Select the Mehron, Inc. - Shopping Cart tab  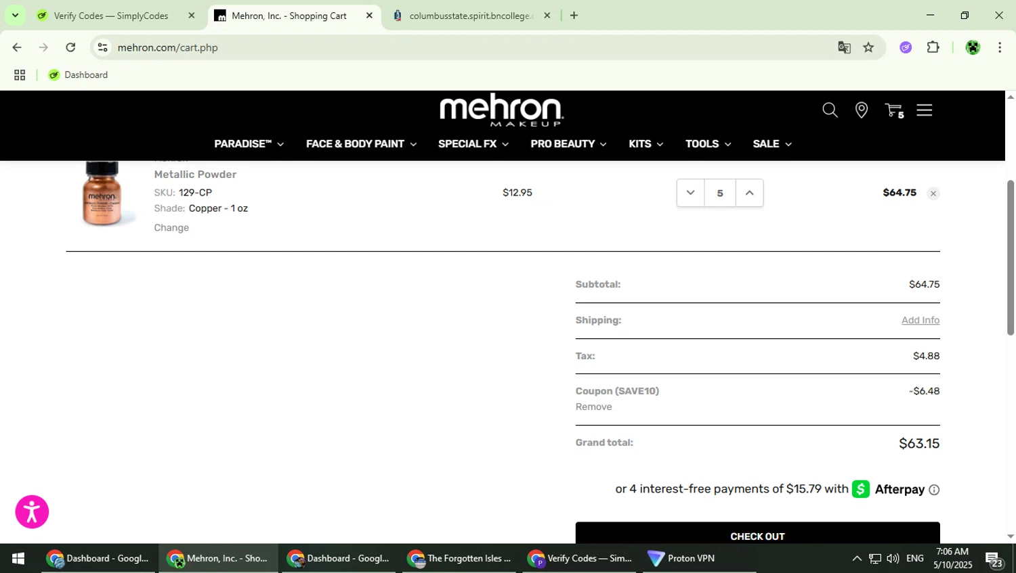click(289, 16)
